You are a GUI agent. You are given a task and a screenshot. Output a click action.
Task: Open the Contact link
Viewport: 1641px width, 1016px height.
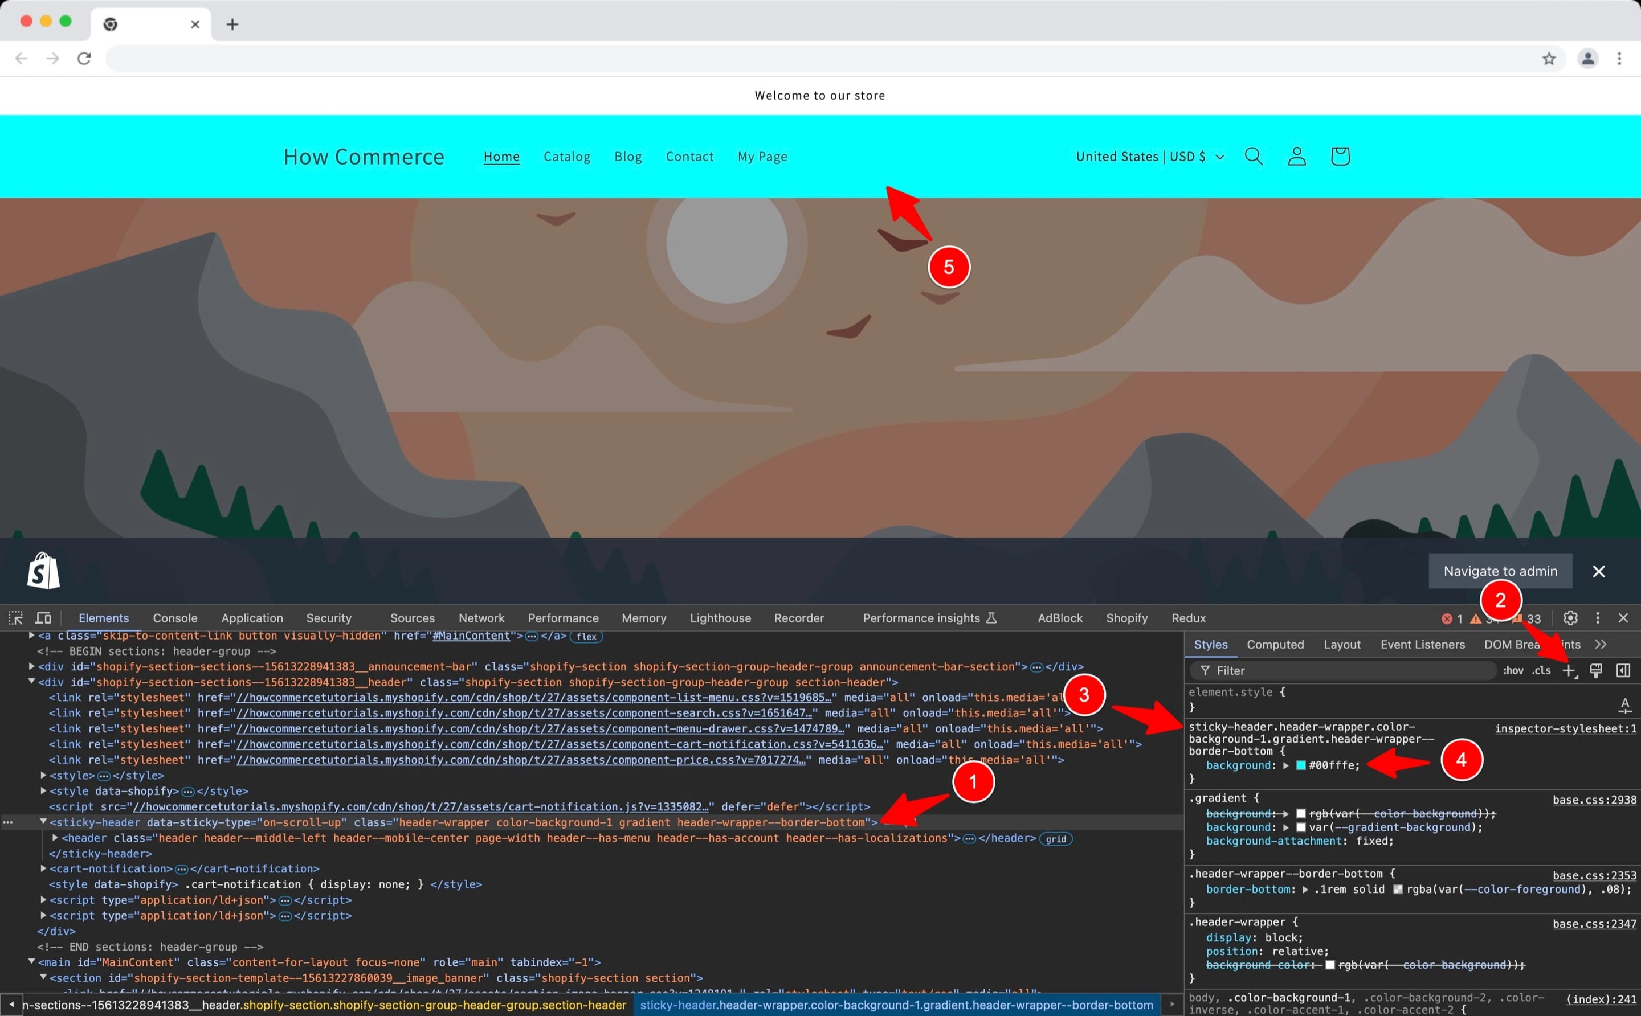(689, 157)
